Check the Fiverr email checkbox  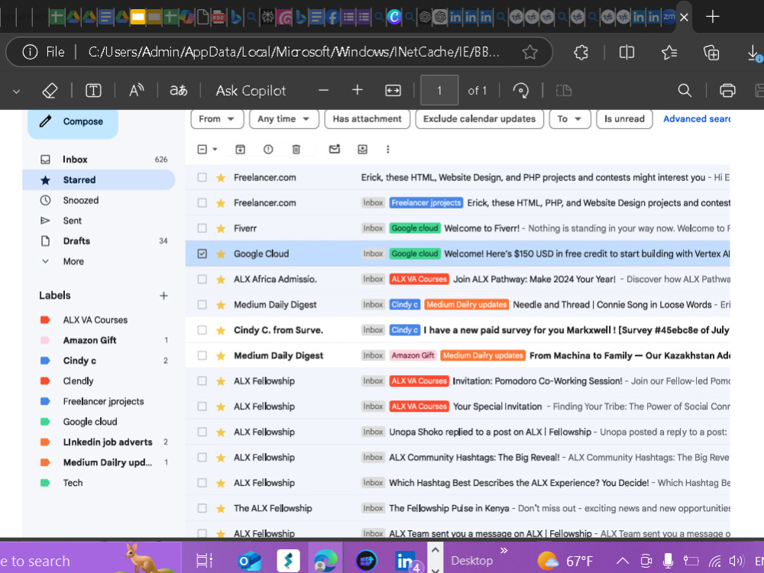(x=202, y=228)
